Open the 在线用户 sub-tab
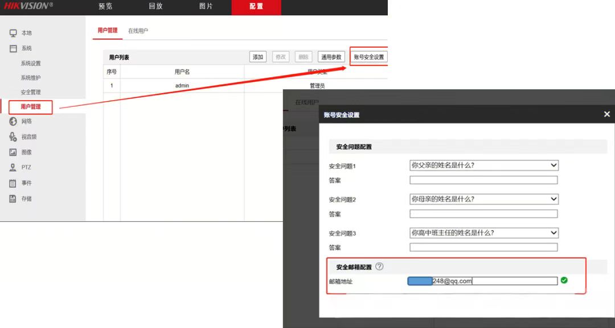 [x=138, y=31]
